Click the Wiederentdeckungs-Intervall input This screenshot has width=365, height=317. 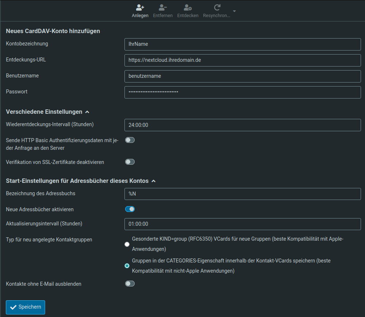[242, 125]
